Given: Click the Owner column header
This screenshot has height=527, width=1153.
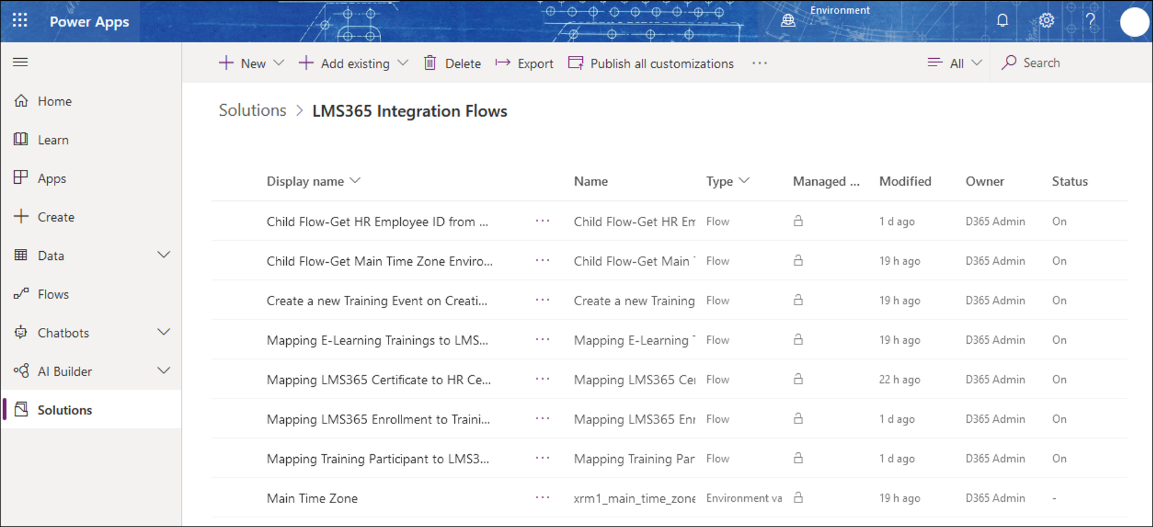Looking at the screenshot, I should click(984, 181).
